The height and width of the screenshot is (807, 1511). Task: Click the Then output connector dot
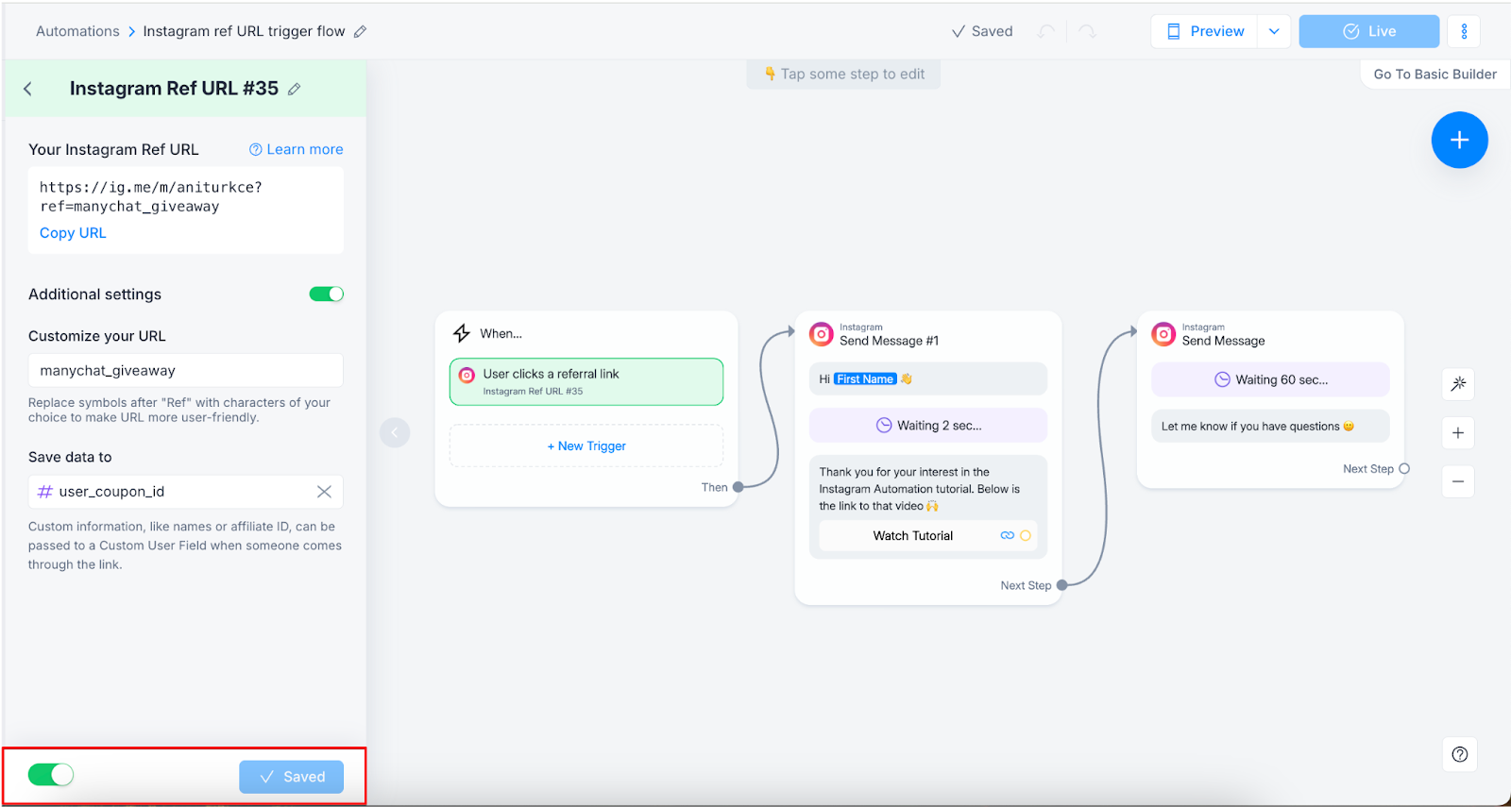click(x=739, y=487)
